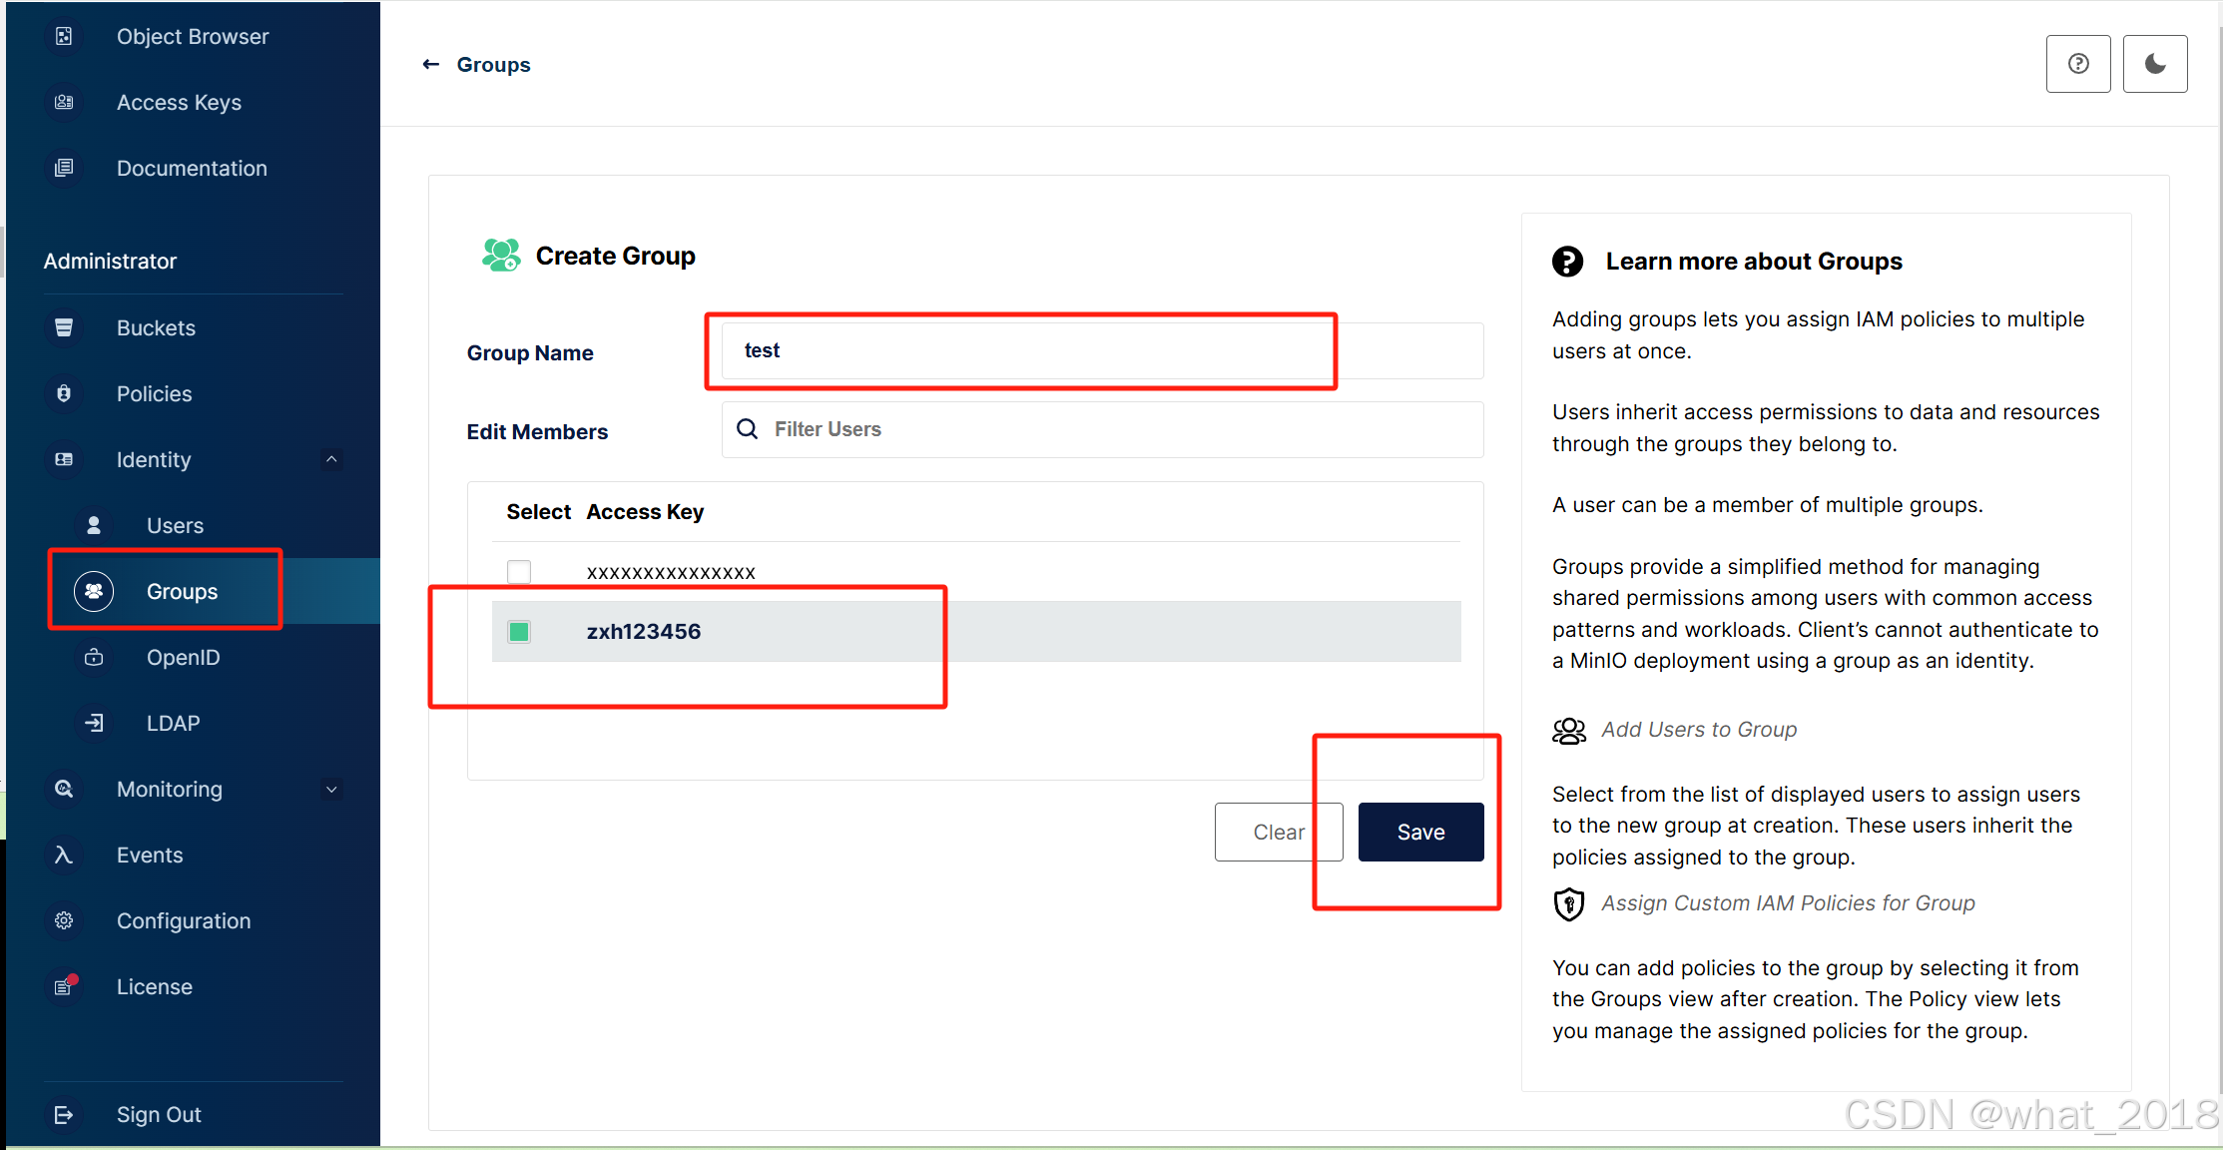
Task: Click the Sign Out icon
Action: click(x=64, y=1114)
